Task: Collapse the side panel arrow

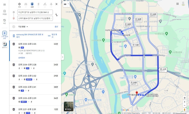Action: pyautogui.click(x=62, y=57)
